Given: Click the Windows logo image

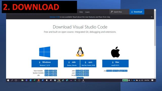Looking at the screenshot, I should point(45,52).
